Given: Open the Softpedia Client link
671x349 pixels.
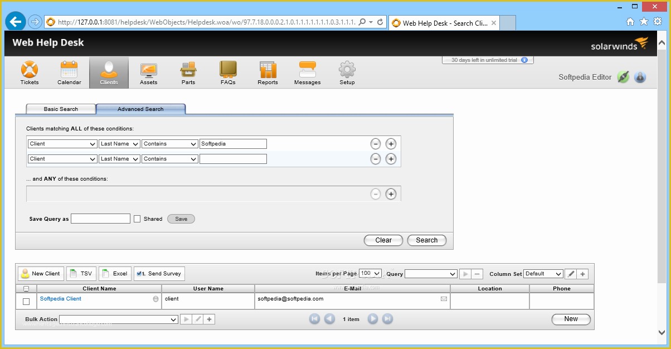Looking at the screenshot, I should tap(61, 299).
